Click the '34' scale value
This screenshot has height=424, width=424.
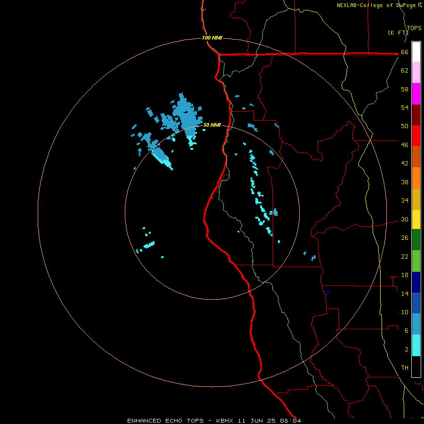pyautogui.click(x=405, y=201)
